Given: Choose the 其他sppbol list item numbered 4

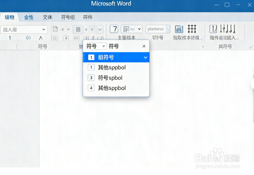Looking at the screenshot, I should click(x=116, y=88).
